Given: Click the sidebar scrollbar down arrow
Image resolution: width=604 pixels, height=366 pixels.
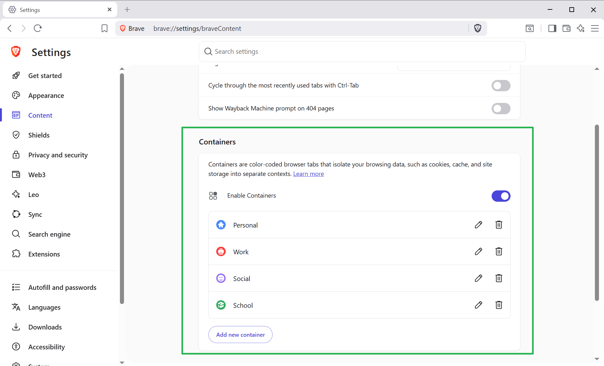Looking at the screenshot, I should point(122,363).
